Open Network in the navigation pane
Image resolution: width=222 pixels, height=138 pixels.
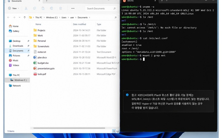[15, 86]
